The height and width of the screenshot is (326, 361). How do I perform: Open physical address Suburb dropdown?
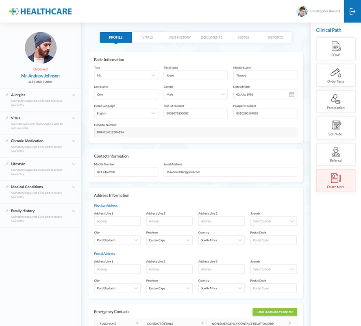point(274,221)
